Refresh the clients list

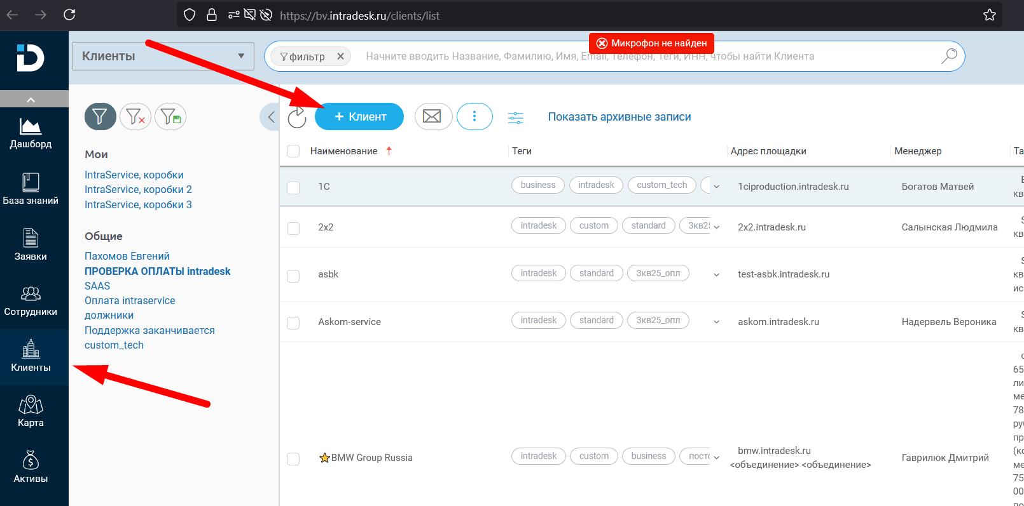(x=297, y=117)
